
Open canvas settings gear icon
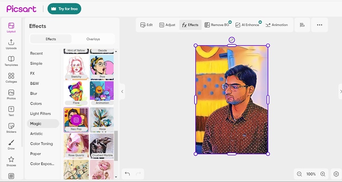click(336, 174)
